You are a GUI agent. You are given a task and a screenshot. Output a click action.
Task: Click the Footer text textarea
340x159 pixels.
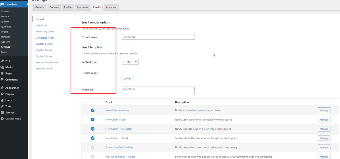(x=158, y=91)
